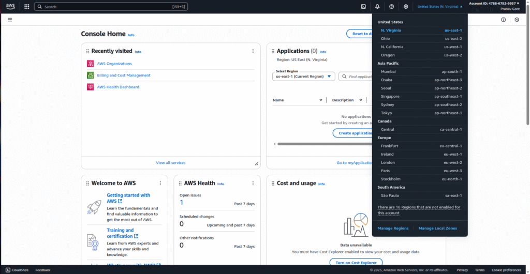Click the open issues count 1

pos(182,203)
